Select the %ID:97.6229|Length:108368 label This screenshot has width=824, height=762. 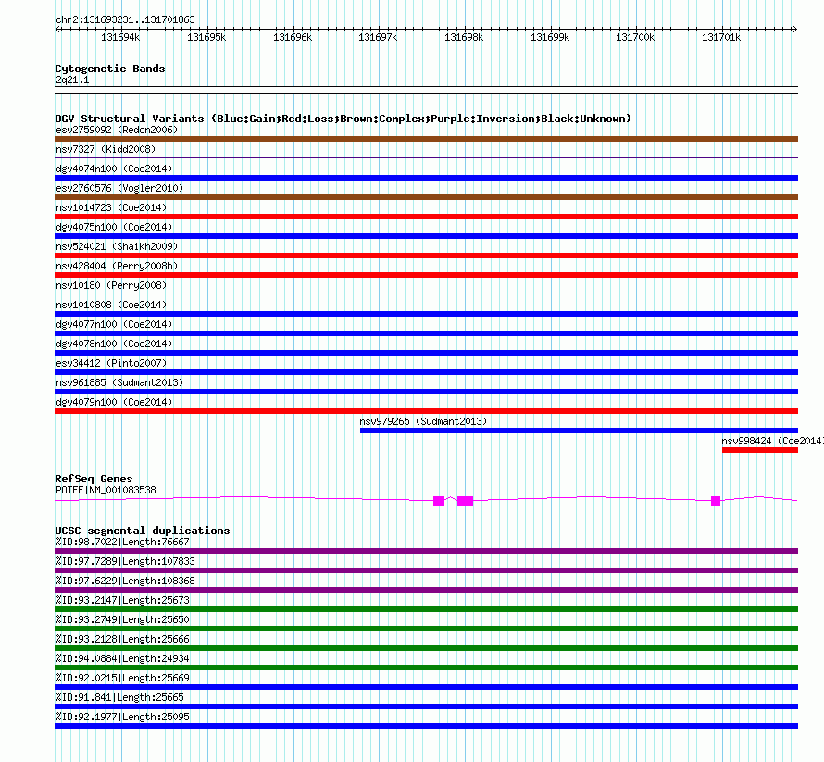point(125,581)
